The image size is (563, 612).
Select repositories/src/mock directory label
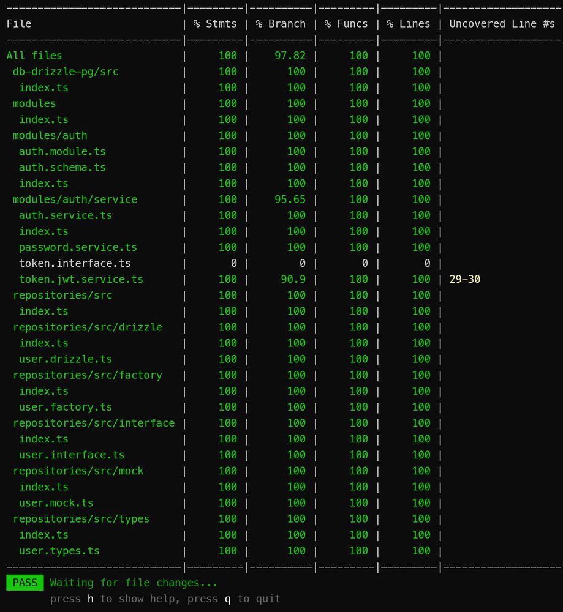(78, 471)
